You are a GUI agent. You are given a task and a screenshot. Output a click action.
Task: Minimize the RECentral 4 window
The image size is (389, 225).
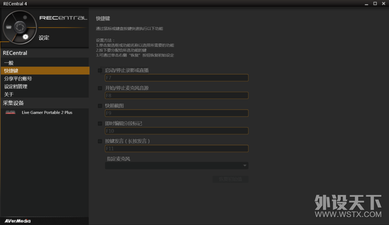[x=367, y=4]
